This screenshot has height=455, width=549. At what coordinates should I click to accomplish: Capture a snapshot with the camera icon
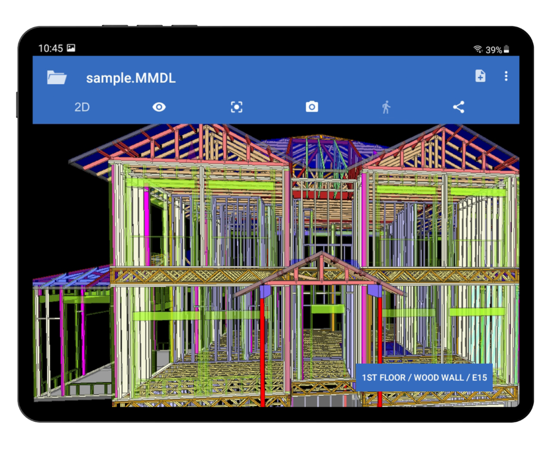point(312,107)
